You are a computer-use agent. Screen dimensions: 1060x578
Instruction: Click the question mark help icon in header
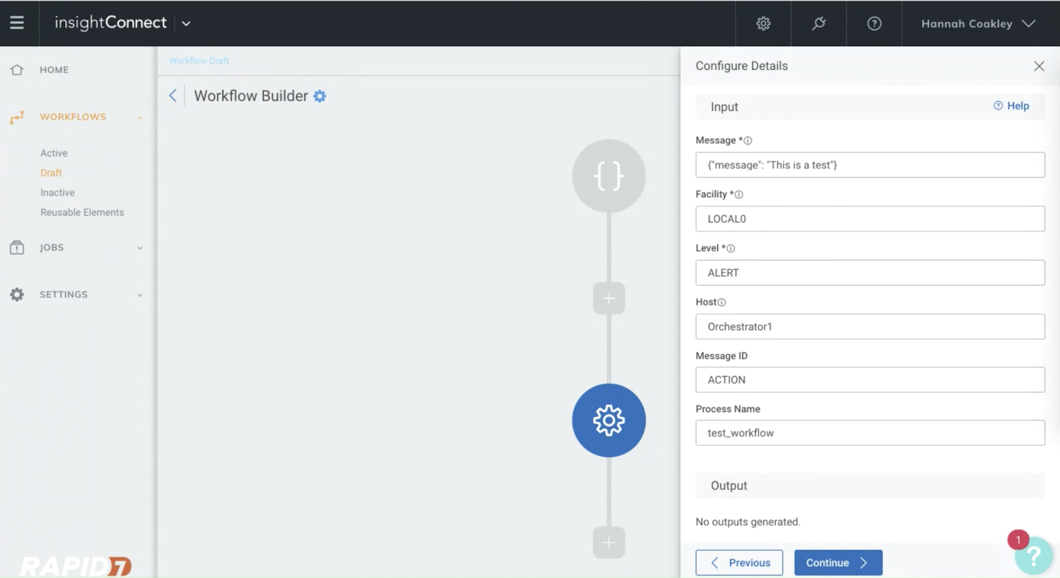[x=874, y=23]
